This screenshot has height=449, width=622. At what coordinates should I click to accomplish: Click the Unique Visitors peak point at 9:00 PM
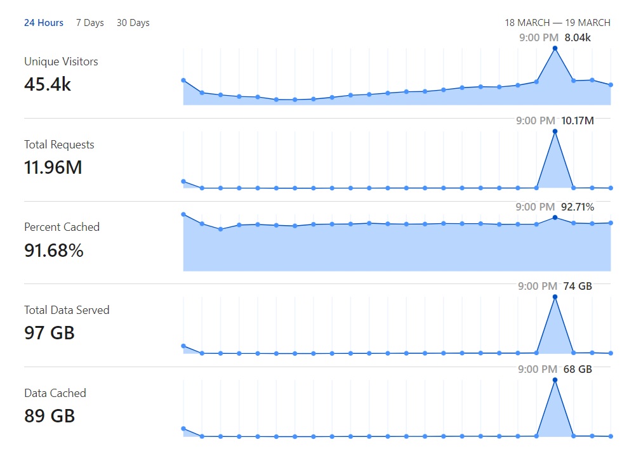click(x=555, y=48)
